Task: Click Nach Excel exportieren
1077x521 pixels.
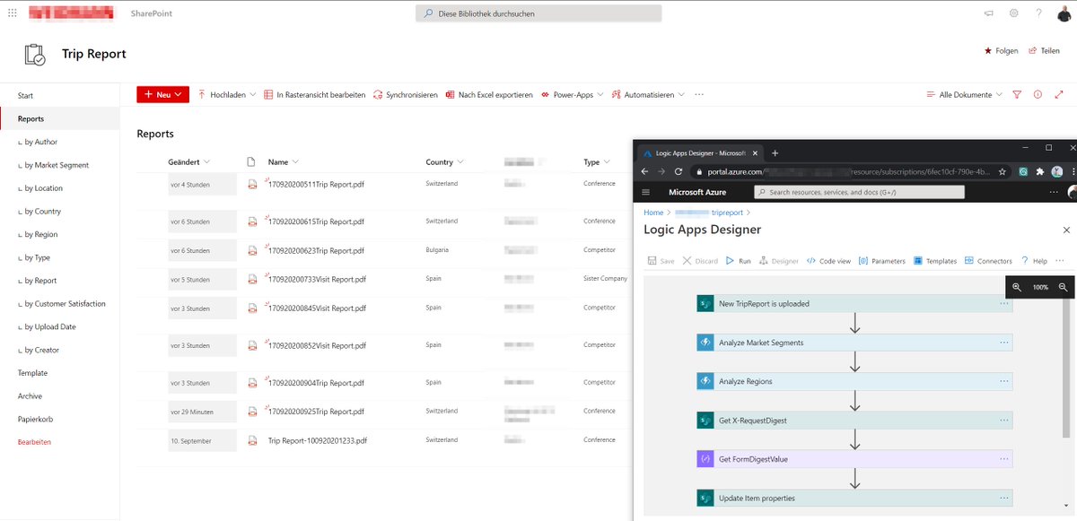Action: click(489, 94)
